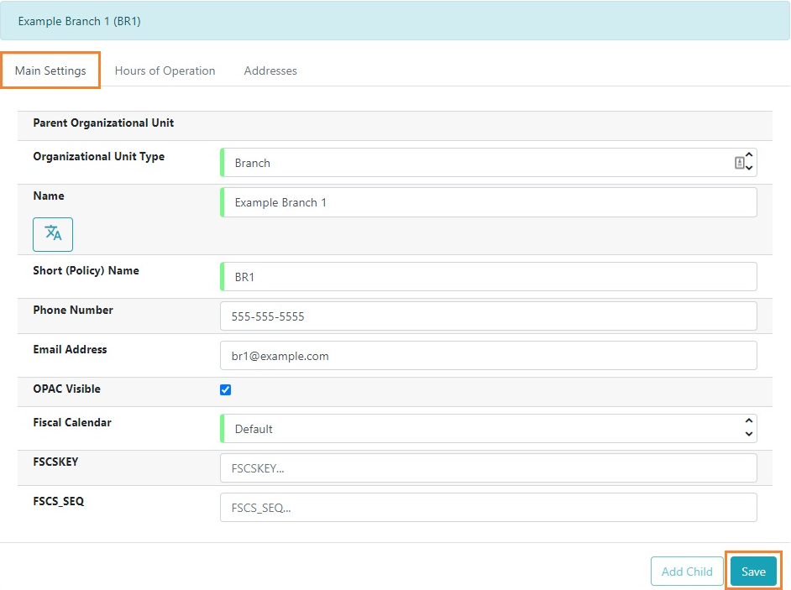Click the Short (Policy) Name field
This screenshot has height=590, width=791.
click(487, 277)
